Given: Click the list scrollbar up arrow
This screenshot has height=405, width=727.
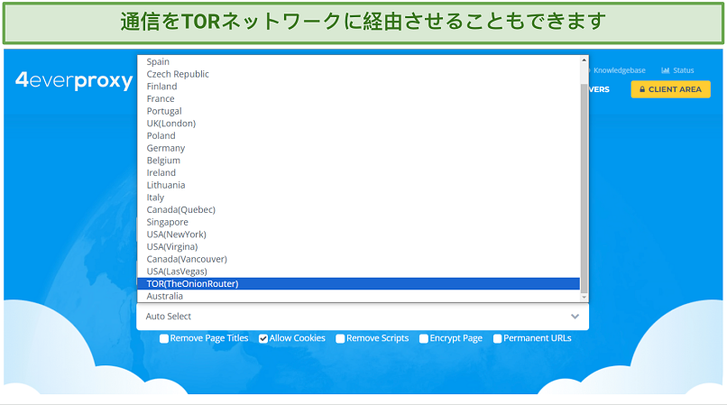Looking at the screenshot, I should pos(584,60).
